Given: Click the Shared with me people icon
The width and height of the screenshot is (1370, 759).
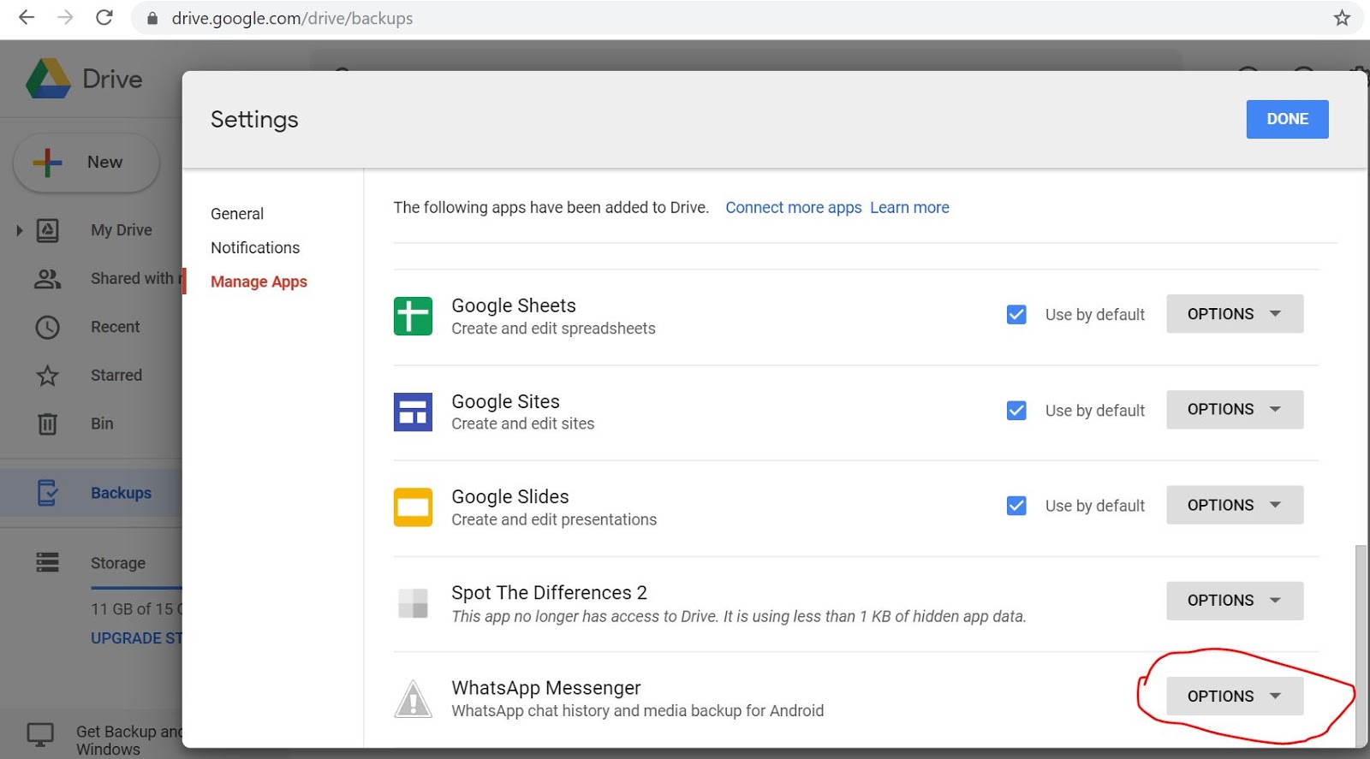Looking at the screenshot, I should 48,279.
